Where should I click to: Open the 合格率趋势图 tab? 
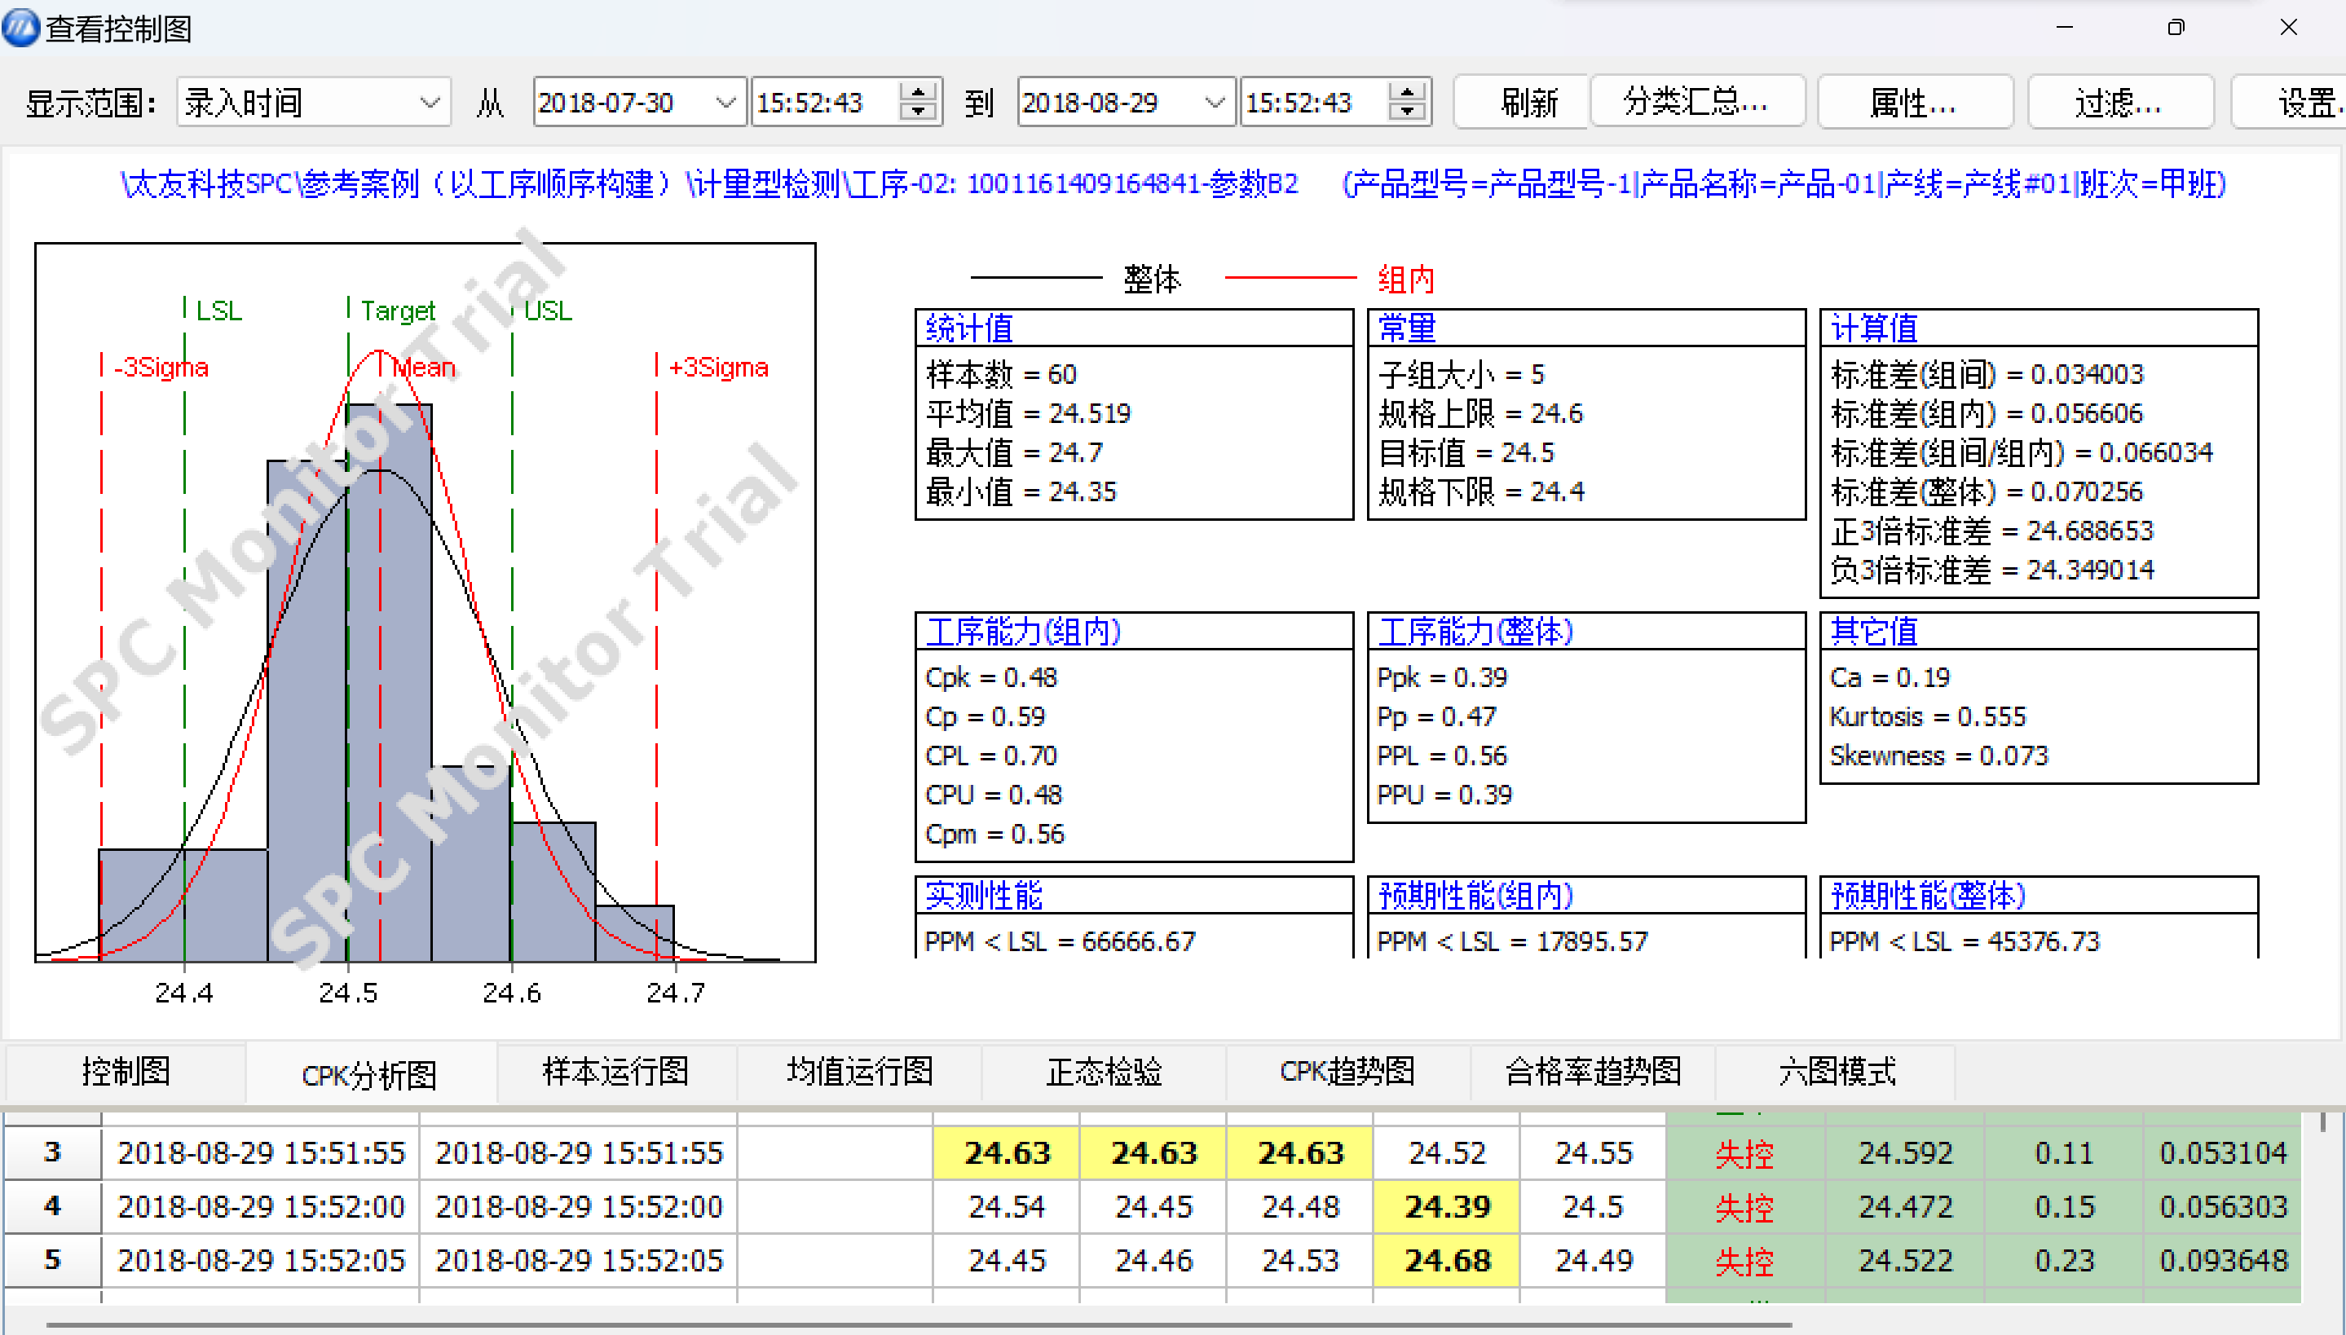(x=1593, y=1071)
